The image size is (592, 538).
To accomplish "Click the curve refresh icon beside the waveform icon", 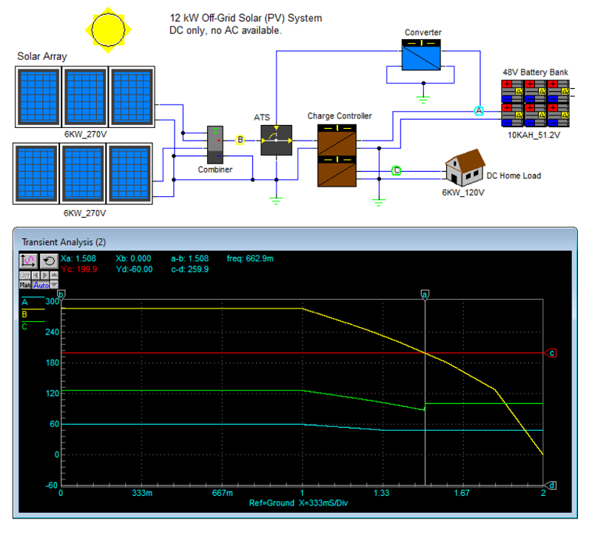I will click(49, 261).
